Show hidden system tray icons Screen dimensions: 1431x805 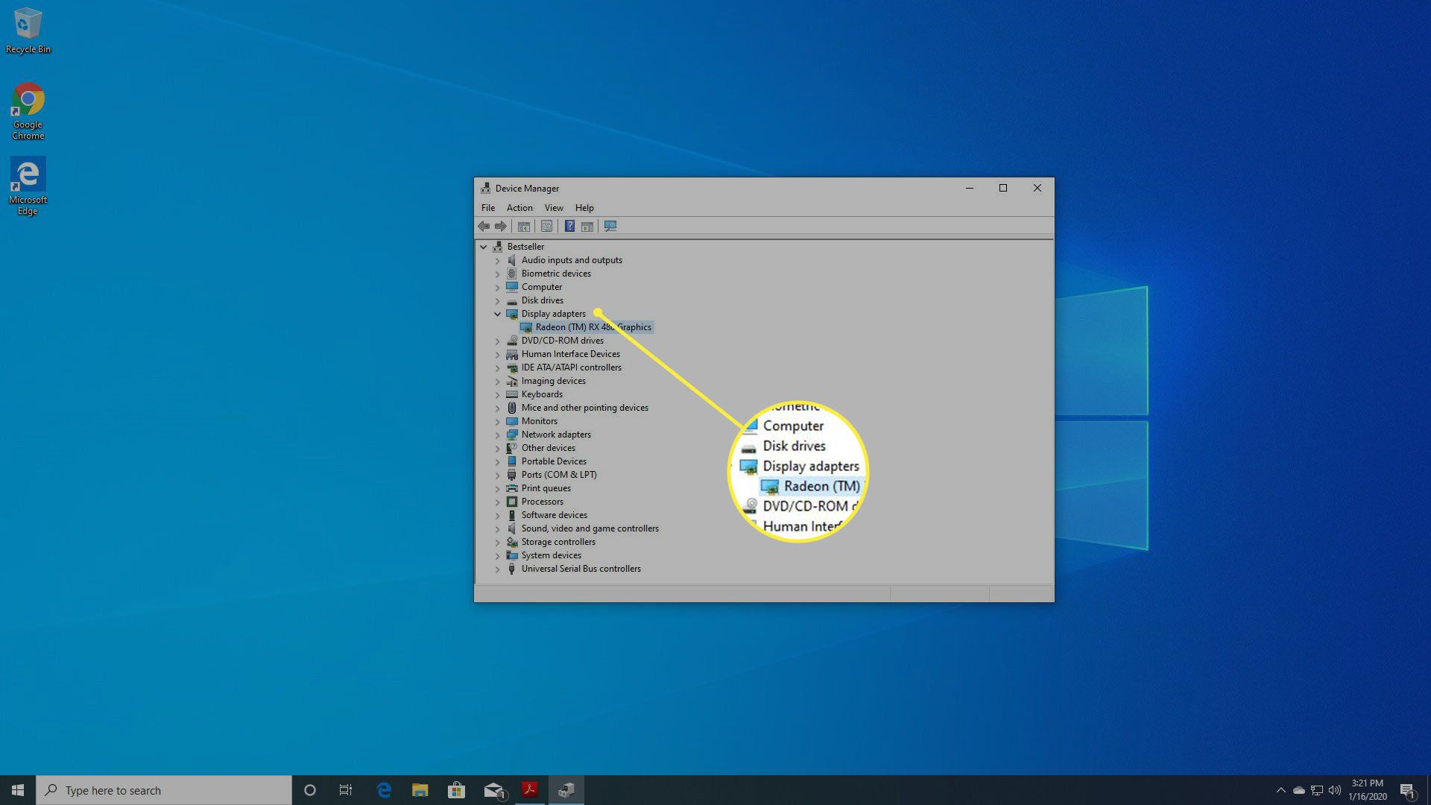click(1280, 790)
